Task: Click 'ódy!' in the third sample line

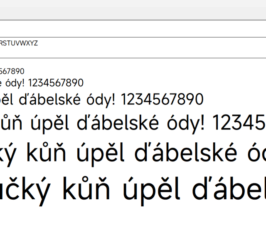Action: click(106, 100)
